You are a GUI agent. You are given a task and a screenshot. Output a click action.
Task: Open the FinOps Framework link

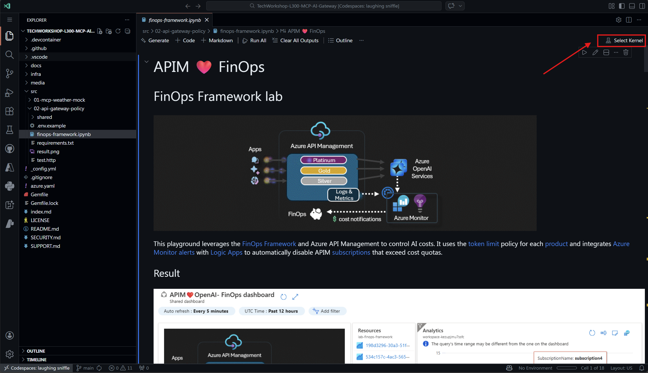point(269,244)
